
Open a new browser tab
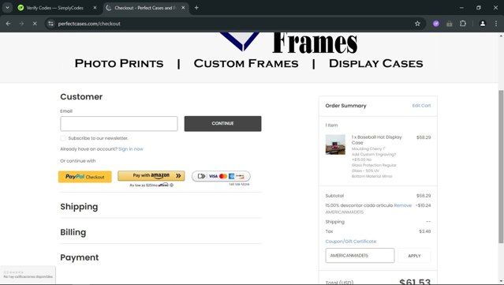click(196, 8)
